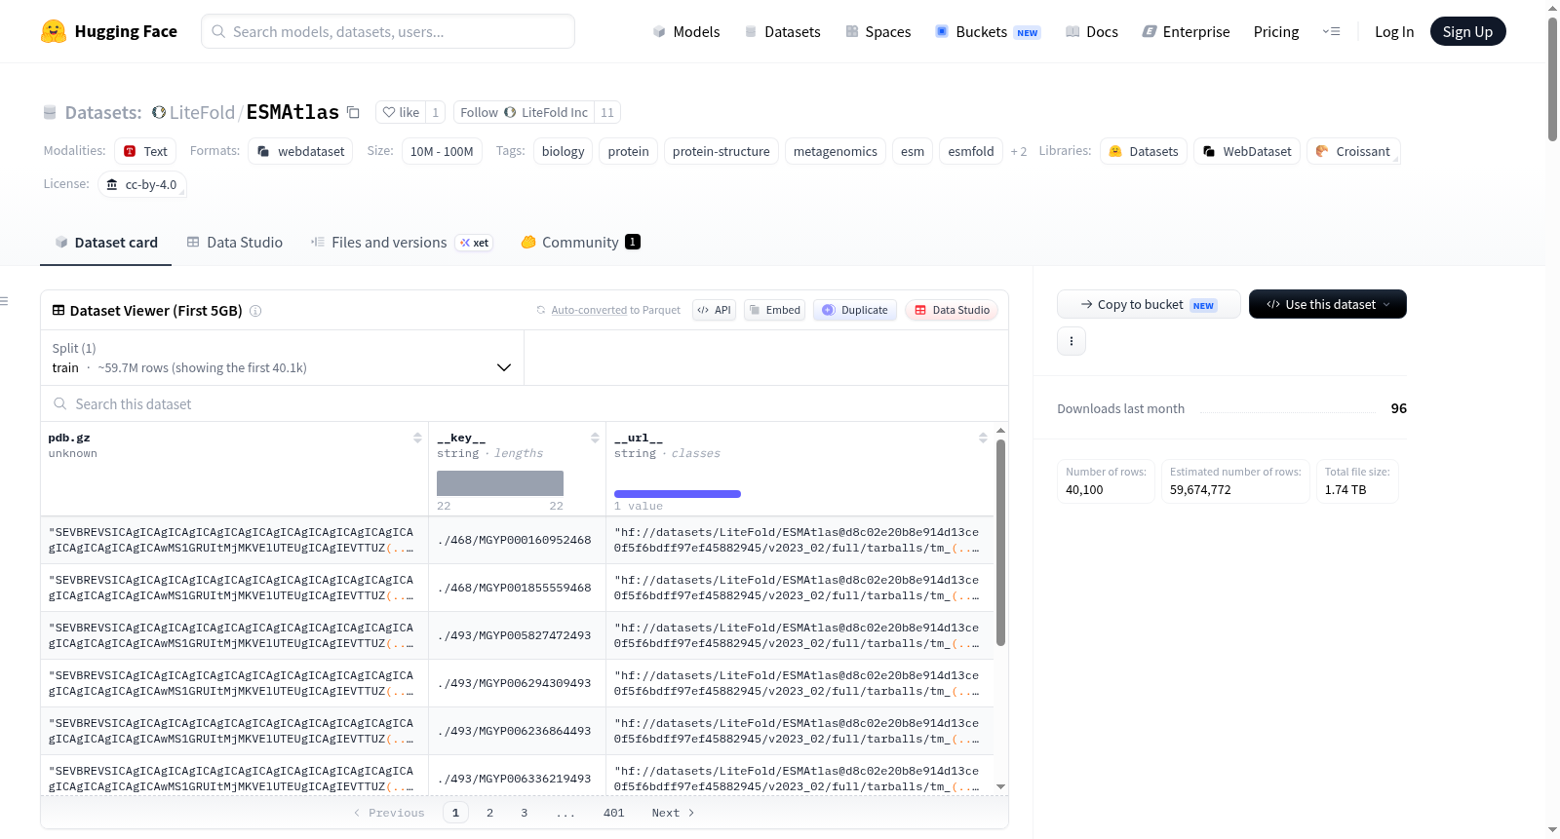
Task: Click the Hugging Face logo icon
Action: tap(54, 31)
